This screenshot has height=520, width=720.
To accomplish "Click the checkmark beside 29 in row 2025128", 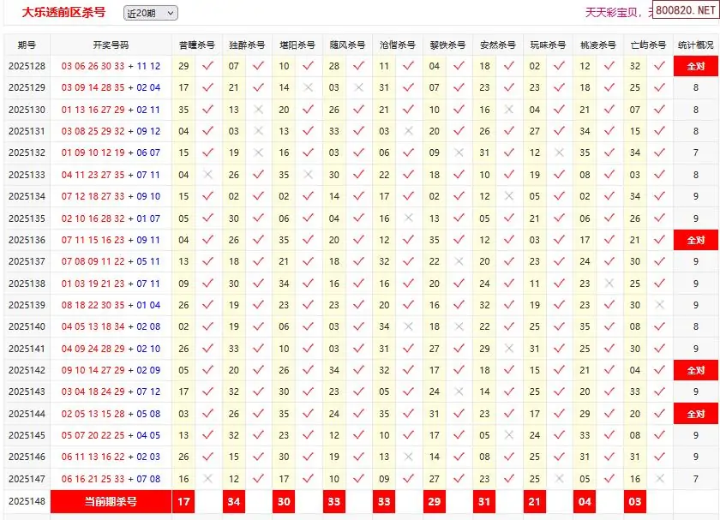I will coord(207,66).
